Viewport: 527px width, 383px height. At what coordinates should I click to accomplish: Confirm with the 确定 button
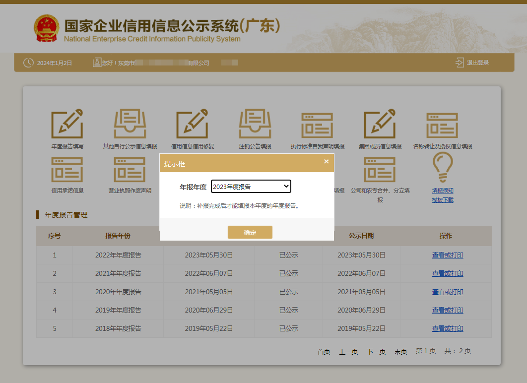coord(250,232)
